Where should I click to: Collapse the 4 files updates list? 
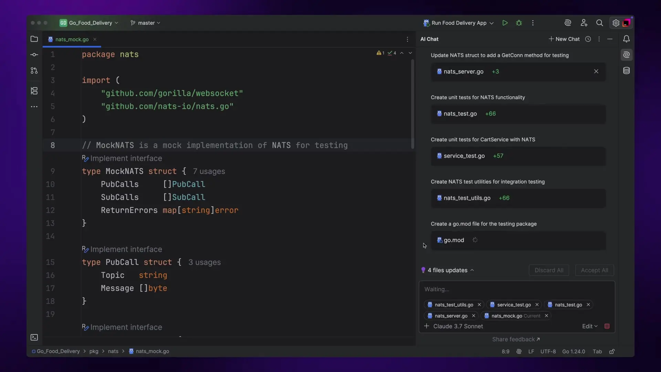click(x=472, y=270)
